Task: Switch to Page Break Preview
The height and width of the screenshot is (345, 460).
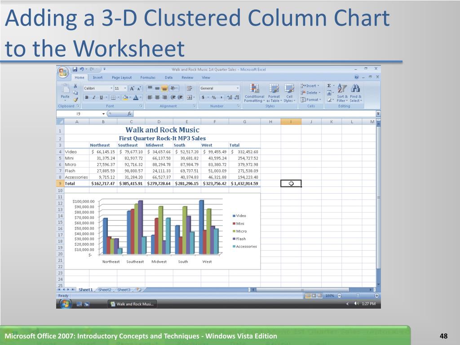Action: (x=319, y=296)
